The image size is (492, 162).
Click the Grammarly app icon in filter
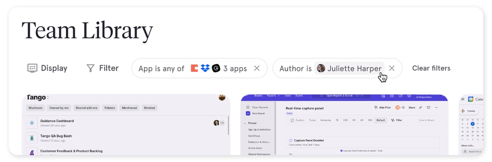(x=216, y=68)
